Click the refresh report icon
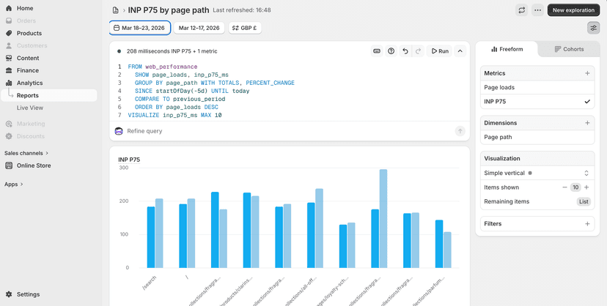The height and width of the screenshot is (306, 607). pos(521,10)
